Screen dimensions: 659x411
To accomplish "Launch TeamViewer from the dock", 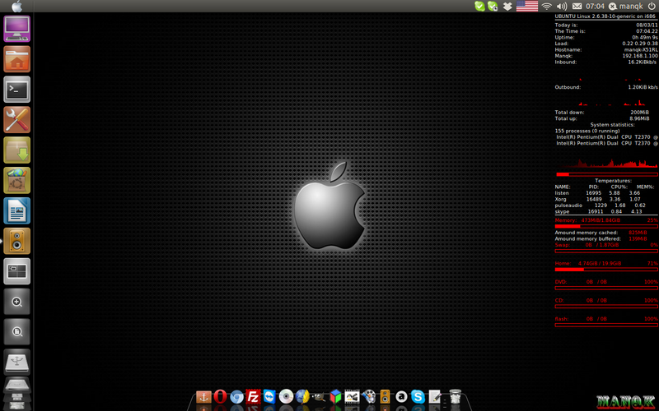I will 269,396.
